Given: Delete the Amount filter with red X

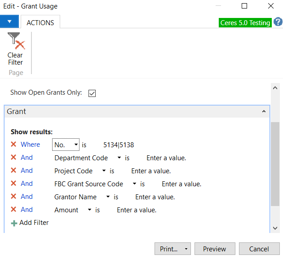Looking at the screenshot, I should [x=13, y=210].
